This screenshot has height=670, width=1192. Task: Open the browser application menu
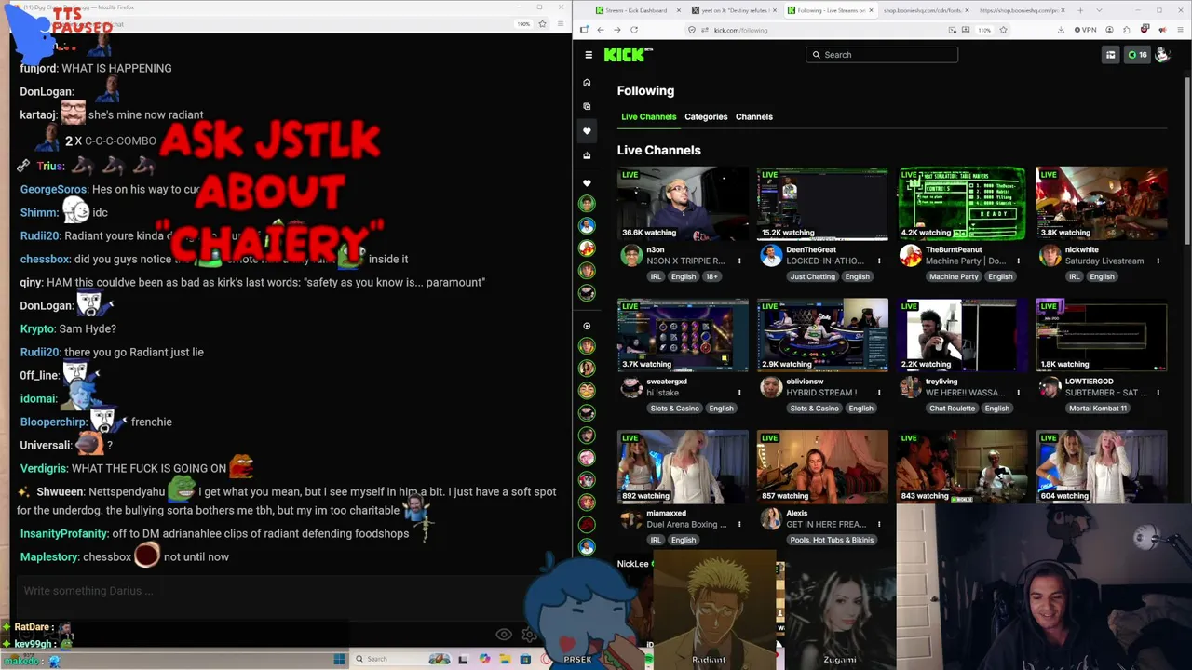[x=1178, y=30]
